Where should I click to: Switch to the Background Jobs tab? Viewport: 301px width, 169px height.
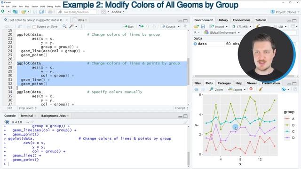(53, 116)
